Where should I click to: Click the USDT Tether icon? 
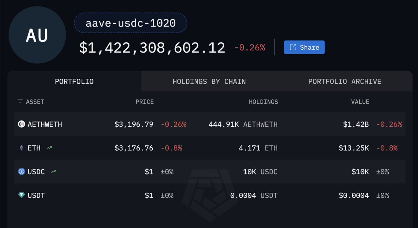click(22, 195)
